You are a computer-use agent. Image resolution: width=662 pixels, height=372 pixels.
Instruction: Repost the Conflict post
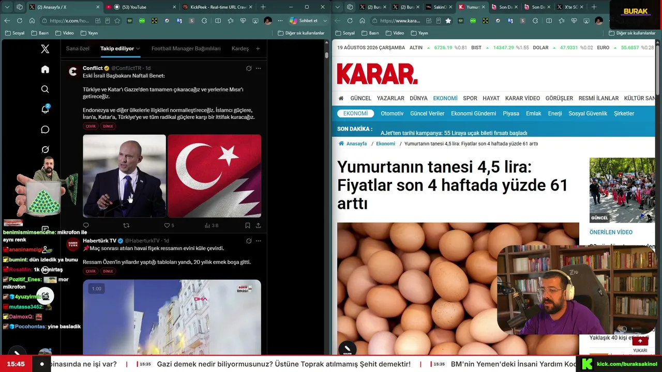pyautogui.click(x=126, y=225)
